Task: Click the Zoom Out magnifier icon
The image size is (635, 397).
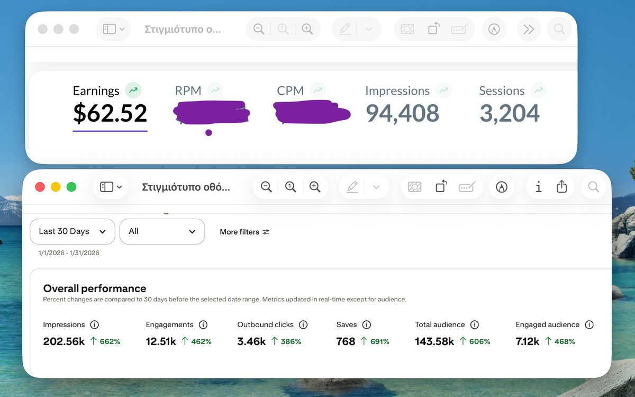Action: point(266,187)
